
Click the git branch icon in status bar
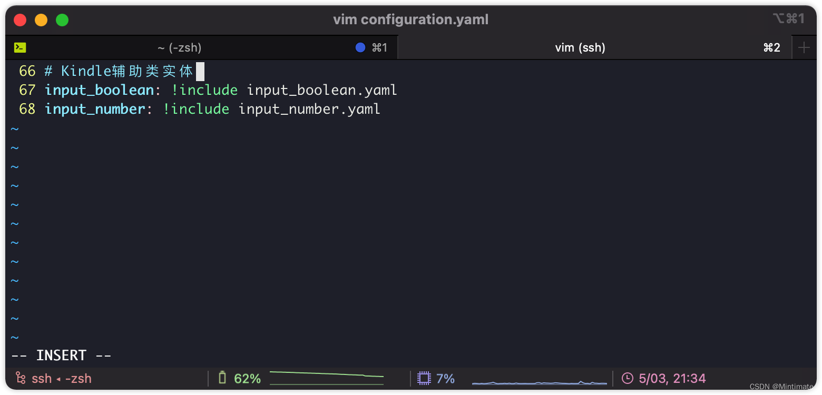[x=21, y=378]
